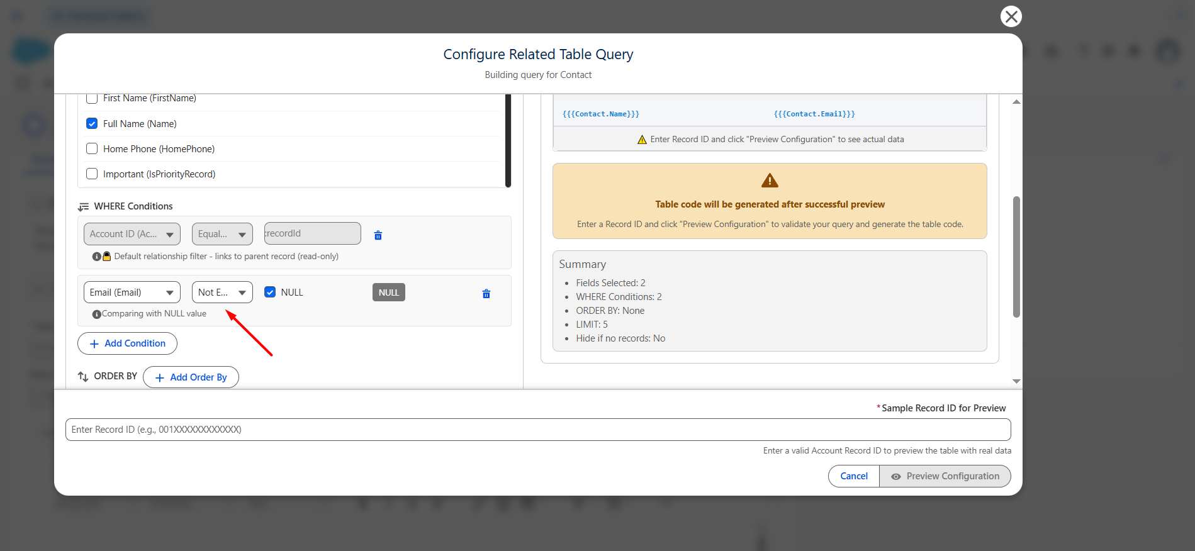
Task: Click the recordId value field
Action: pos(313,233)
